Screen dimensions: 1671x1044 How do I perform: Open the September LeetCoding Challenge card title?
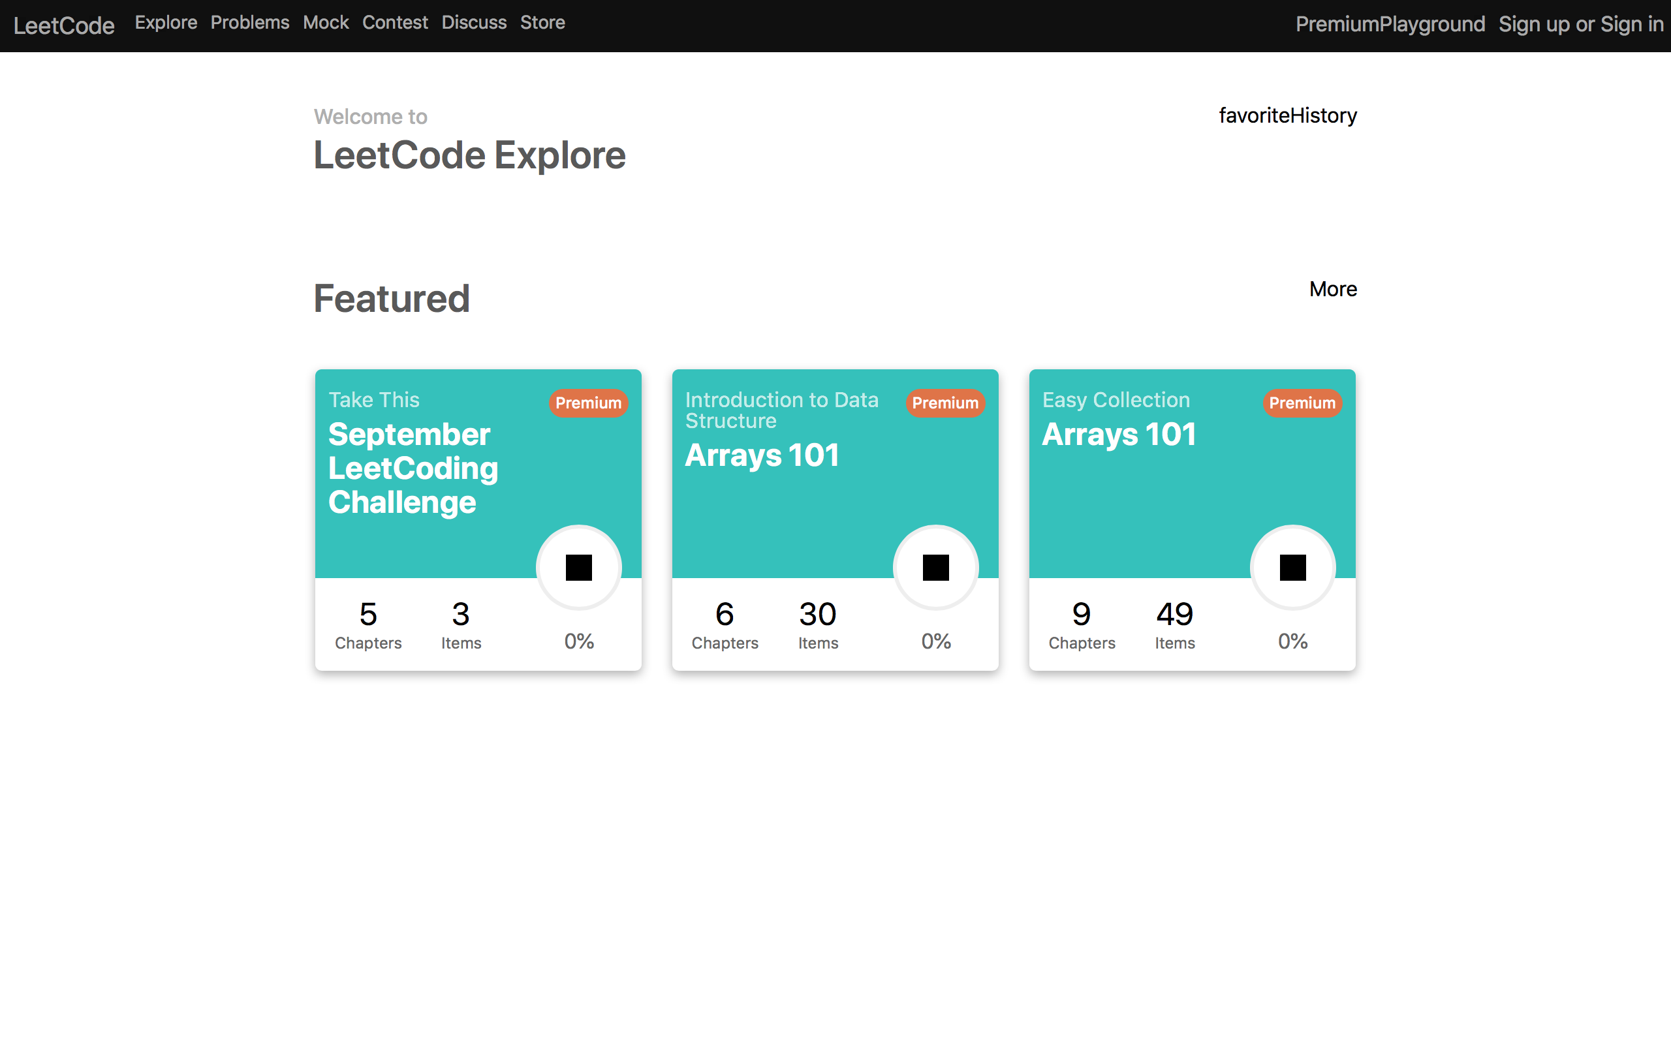413,468
